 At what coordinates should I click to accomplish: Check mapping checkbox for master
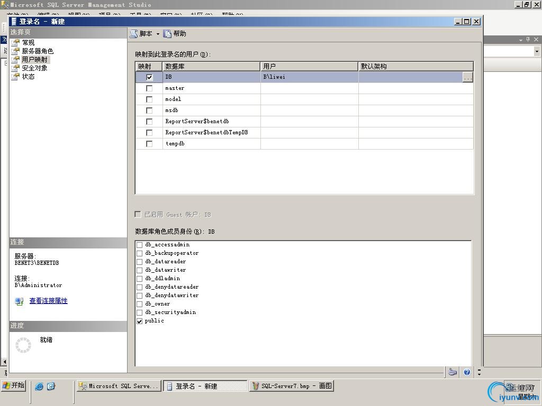tap(149, 88)
